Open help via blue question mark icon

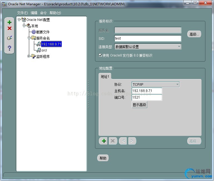coord(9,48)
